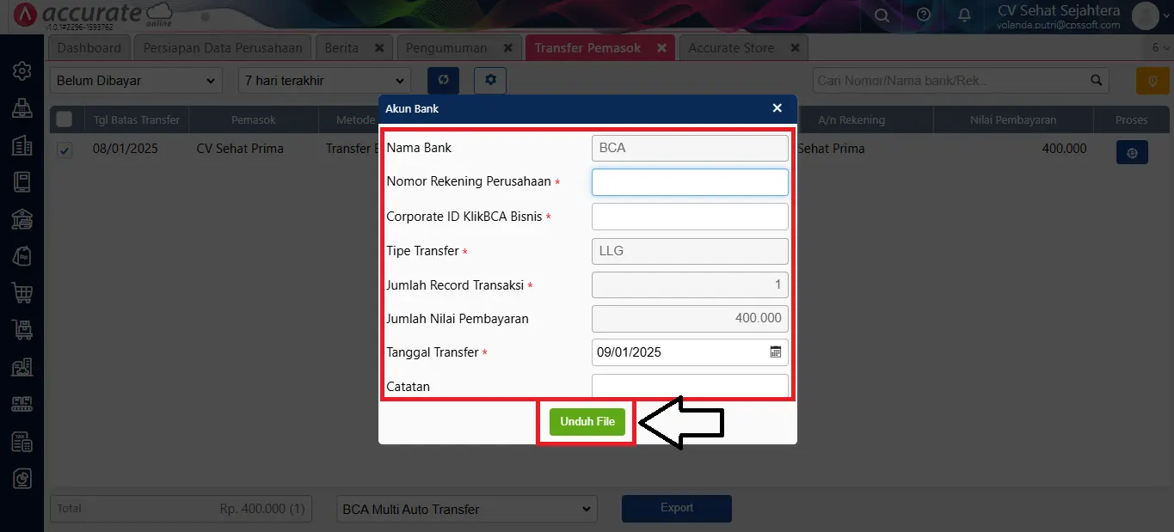The image size is (1174, 532).
Task: Focus the Corporate ID KlikBCA Bisnis field
Action: 690,217
